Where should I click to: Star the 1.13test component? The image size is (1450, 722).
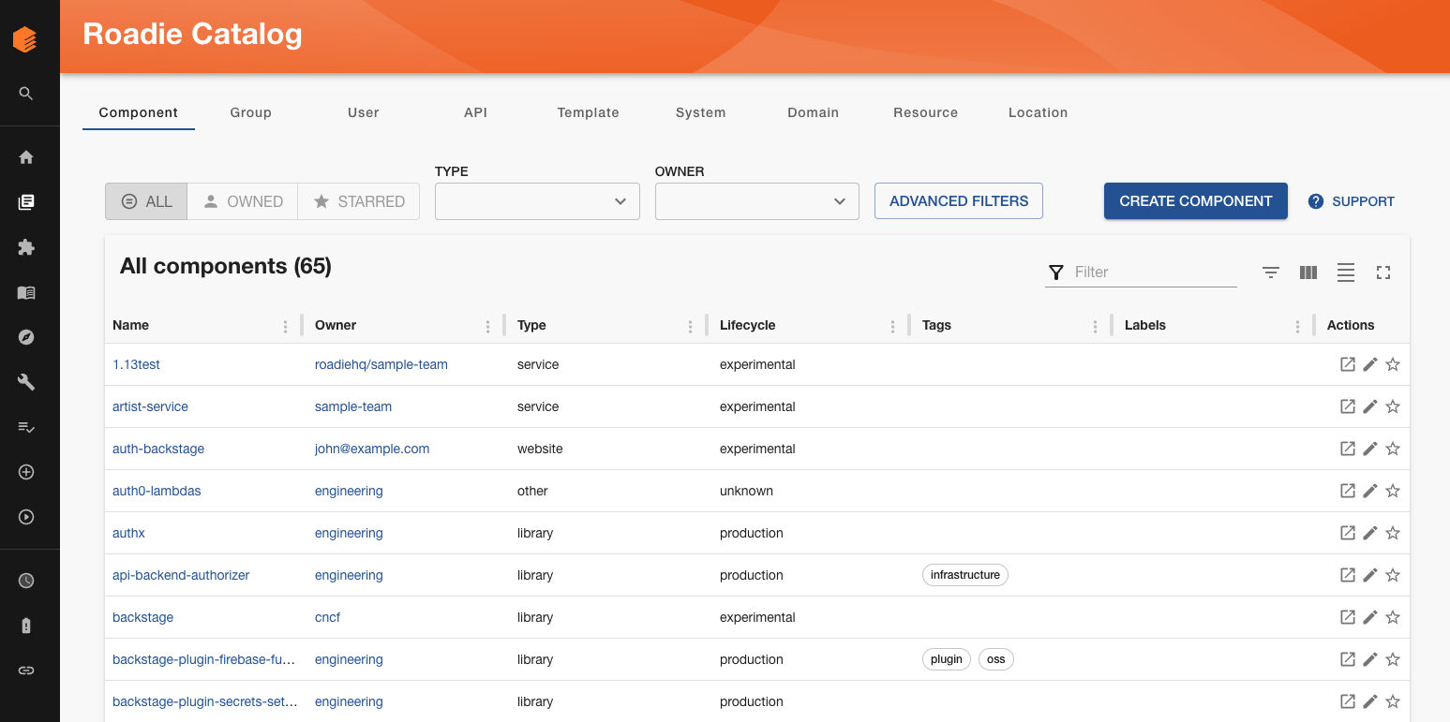1393,364
